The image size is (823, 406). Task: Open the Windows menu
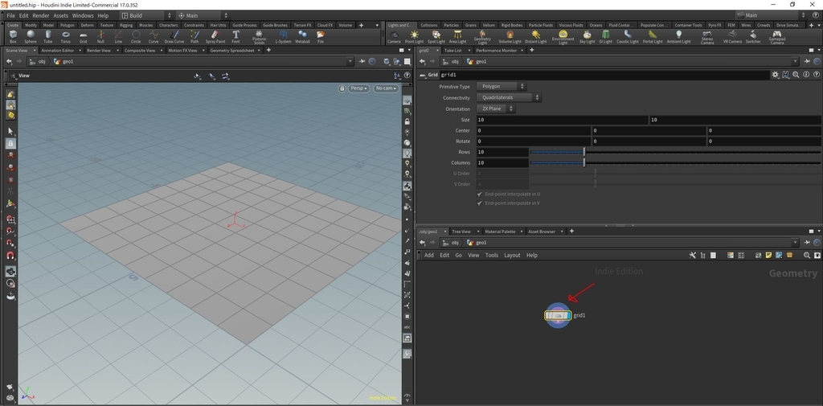[x=83, y=16]
